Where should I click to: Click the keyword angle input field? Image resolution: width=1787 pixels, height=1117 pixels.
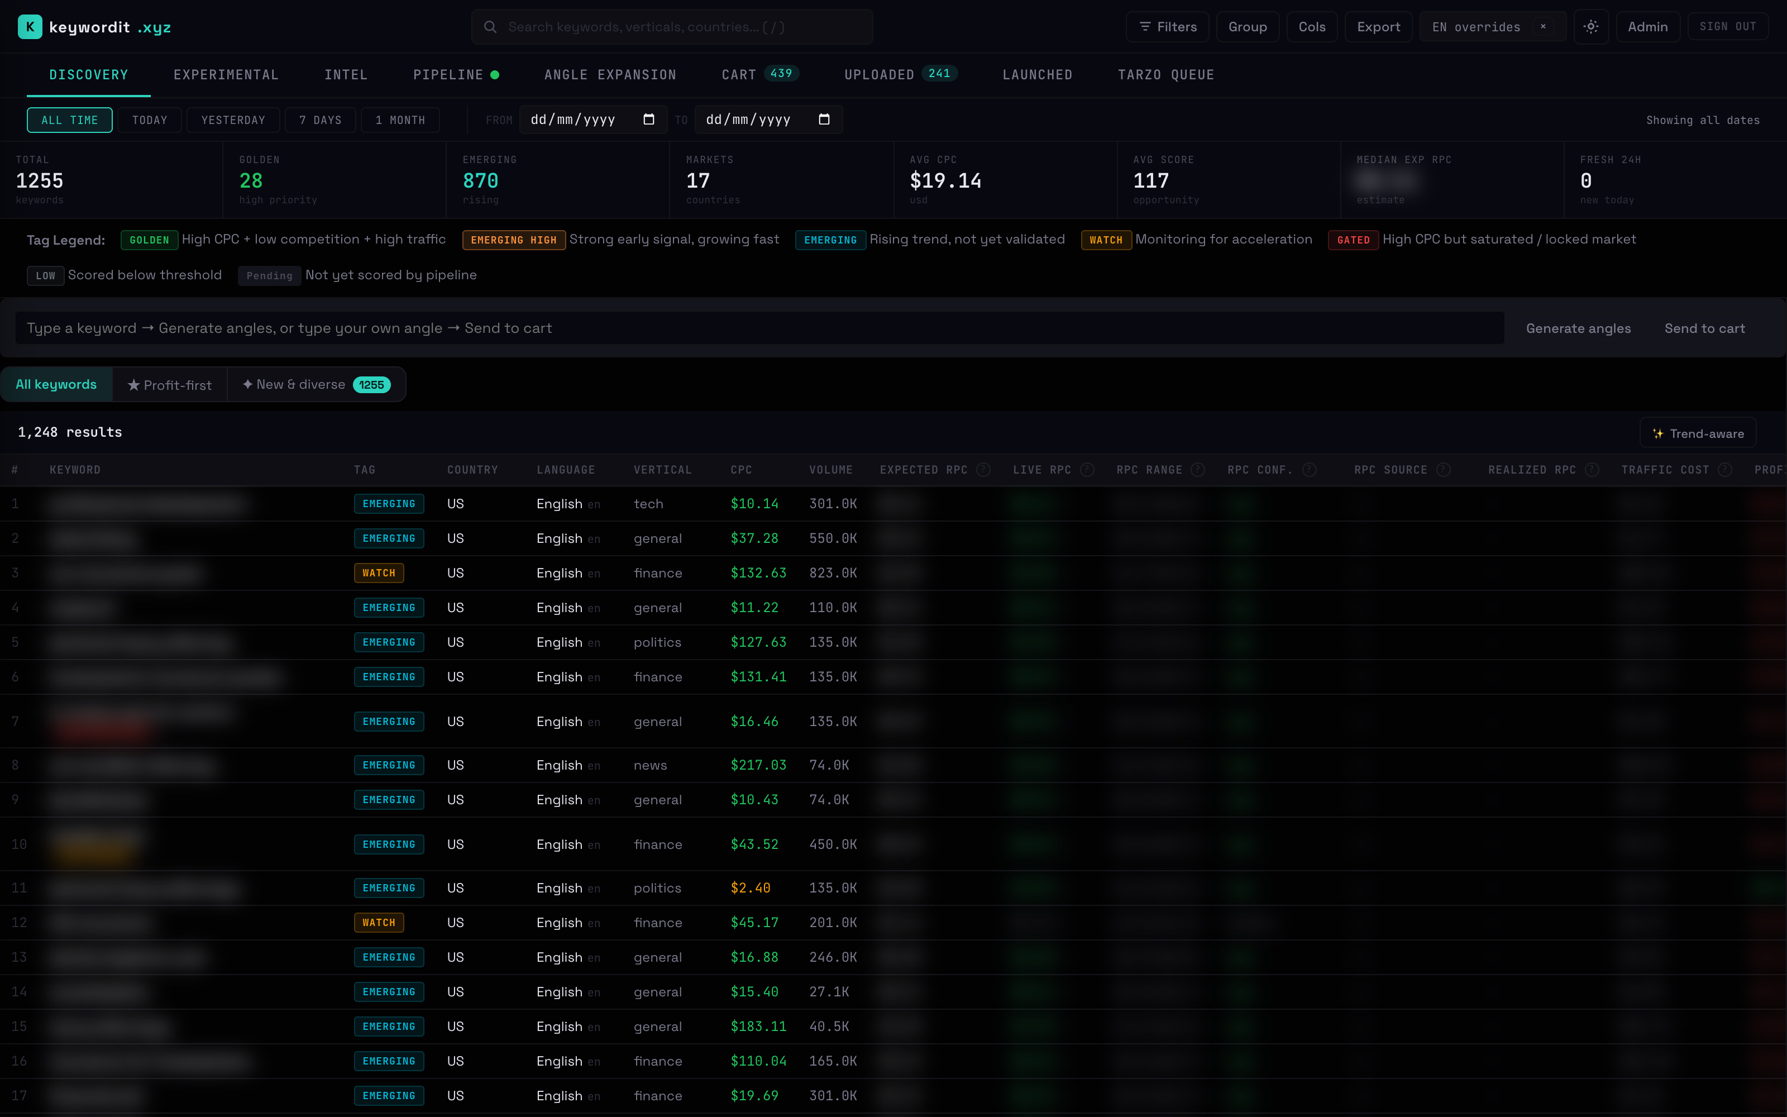point(759,328)
